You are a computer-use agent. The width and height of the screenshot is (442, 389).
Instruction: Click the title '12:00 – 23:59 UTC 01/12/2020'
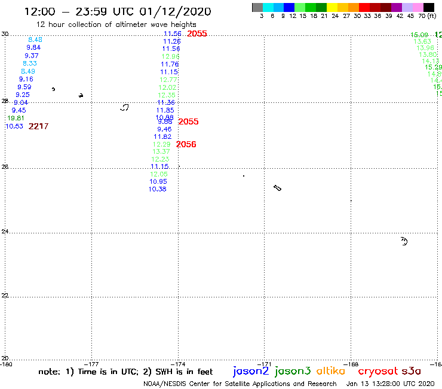[x=118, y=11]
